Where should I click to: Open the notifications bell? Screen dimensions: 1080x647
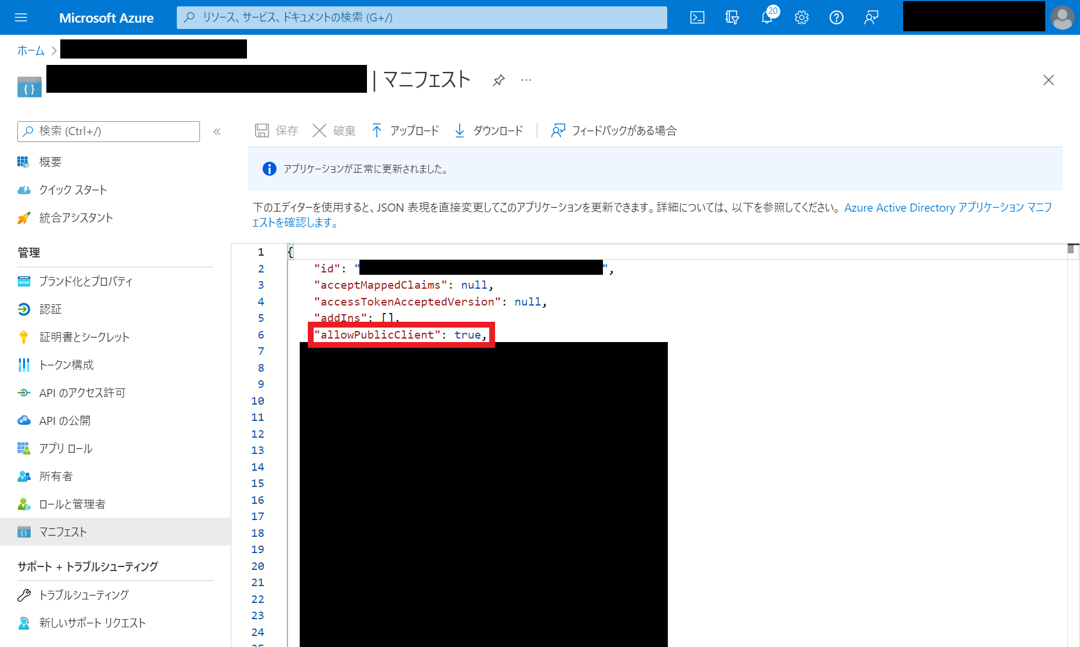point(767,17)
